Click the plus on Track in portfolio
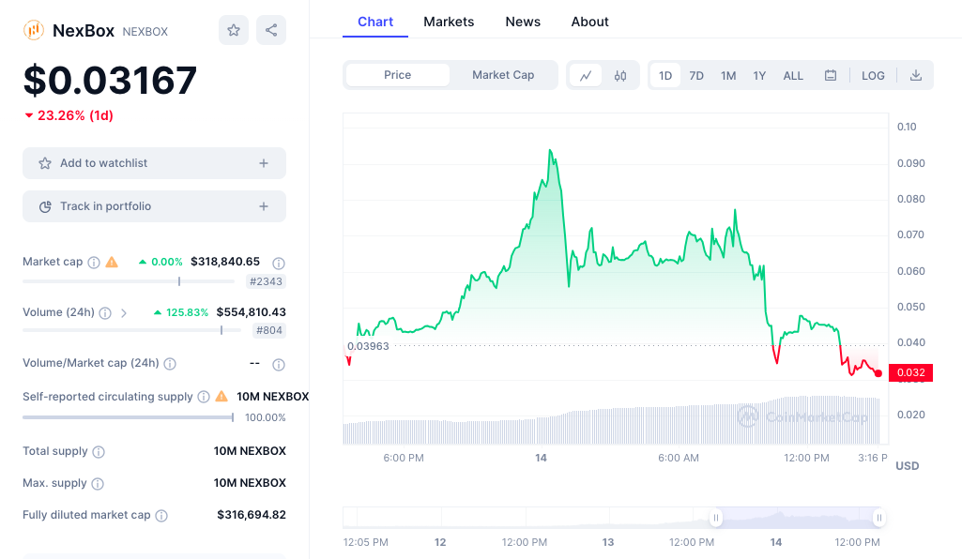The height and width of the screenshot is (559, 962). pyautogui.click(x=264, y=206)
